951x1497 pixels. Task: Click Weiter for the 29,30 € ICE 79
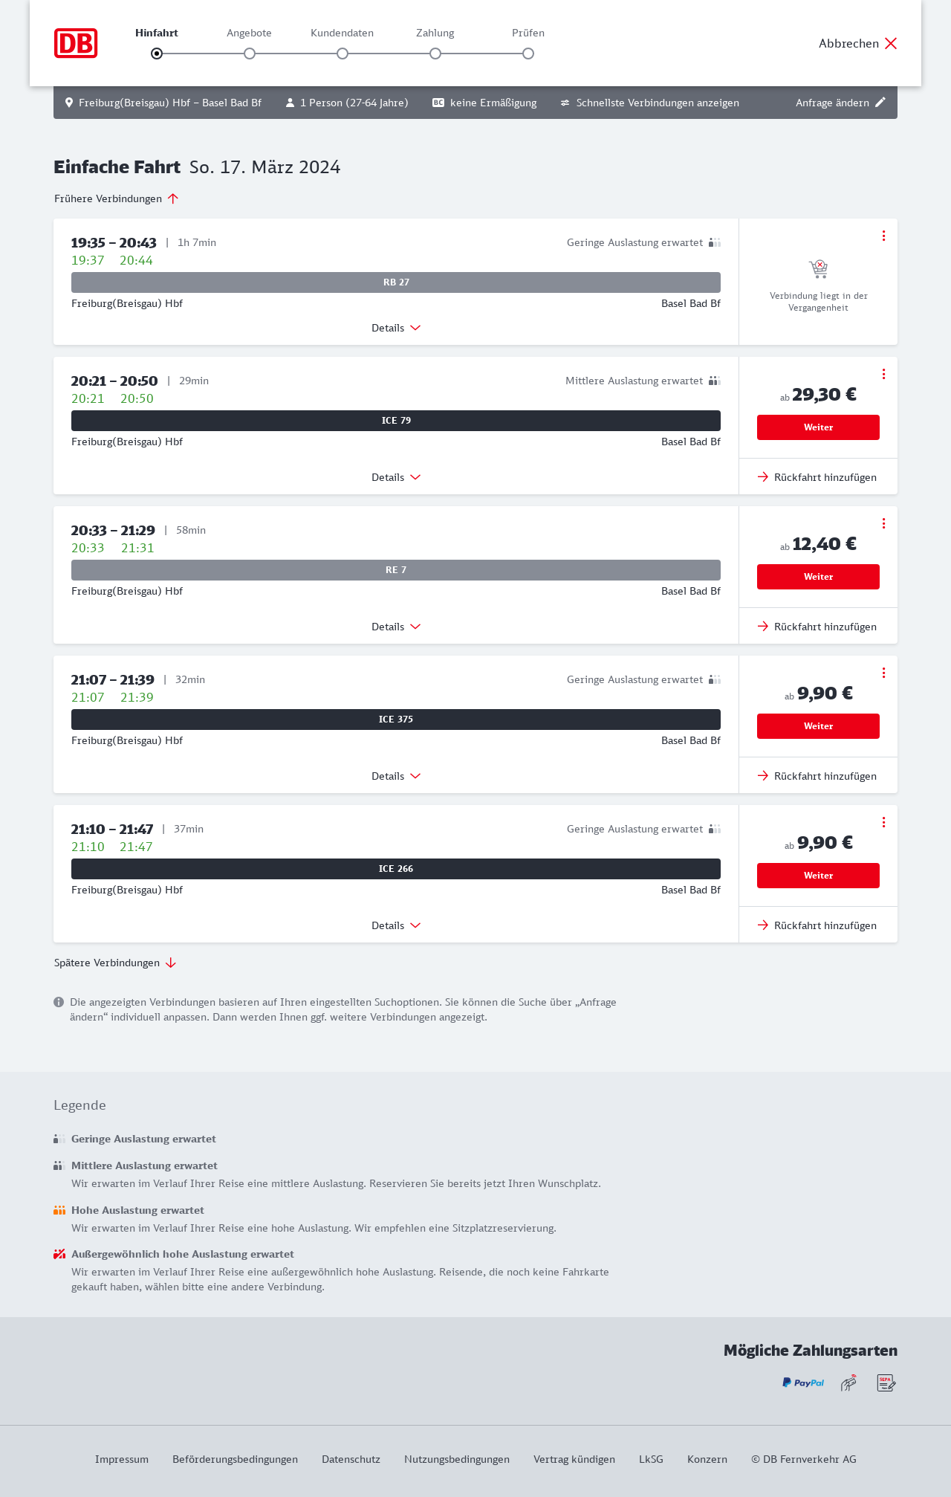(x=818, y=427)
